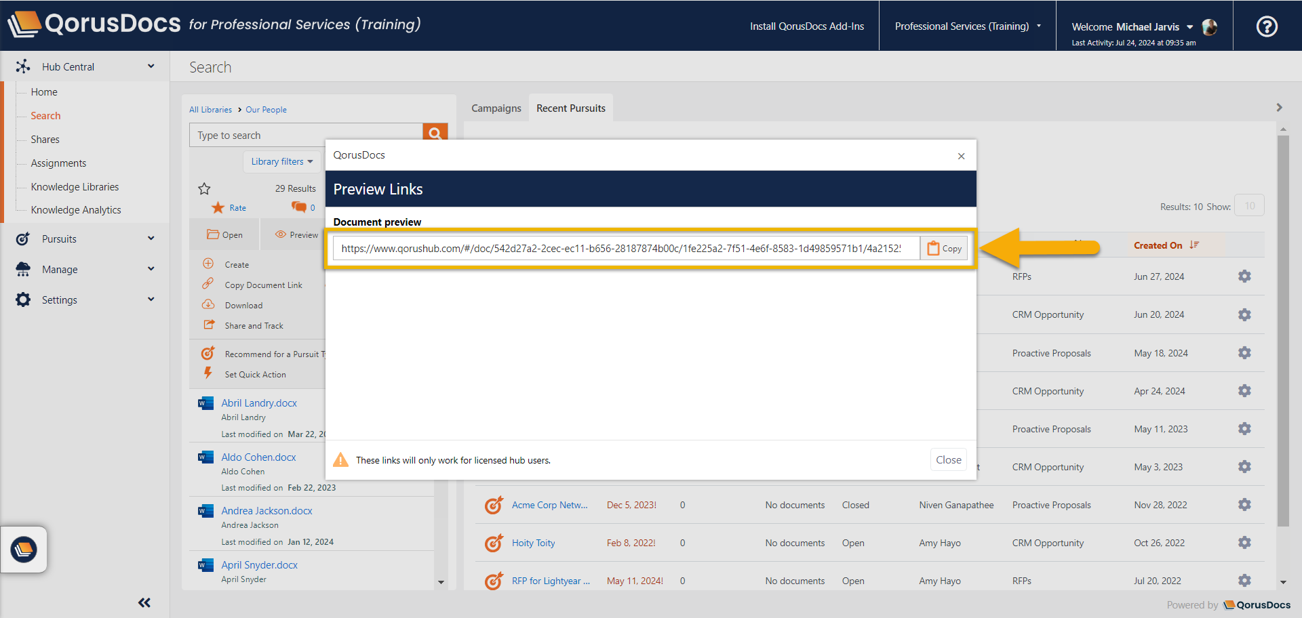
Task: Click pursuit icon for Hoity Toity row
Action: click(x=494, y=543)
